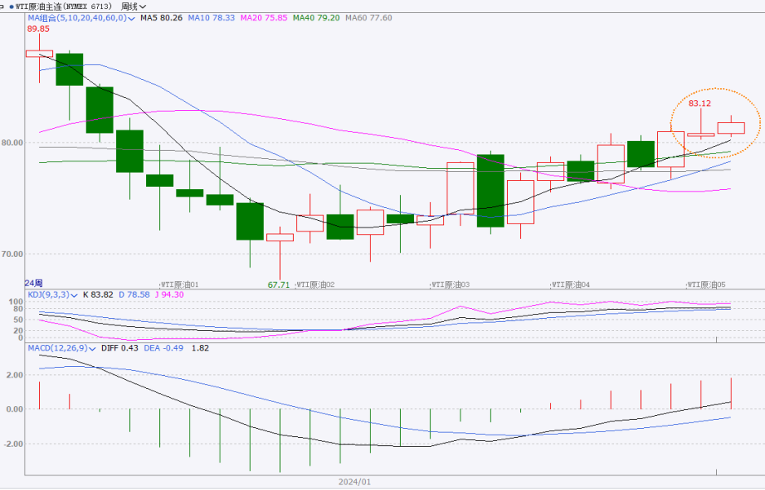
Task: Click the 89.85 price label at top left
Action: (x=38, y=29)
